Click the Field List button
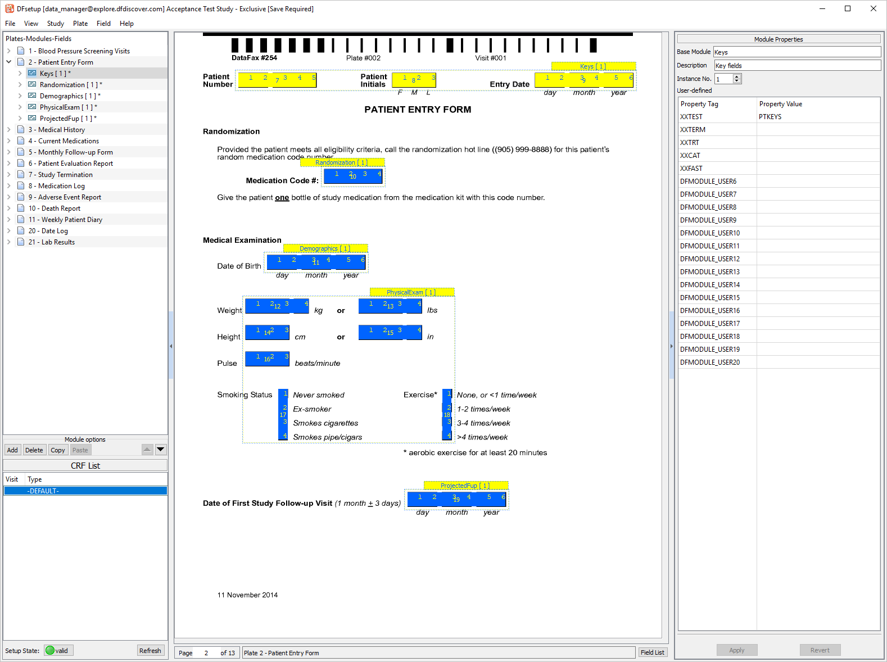Viewport: 887px width, 662px height. coord(652,652)
